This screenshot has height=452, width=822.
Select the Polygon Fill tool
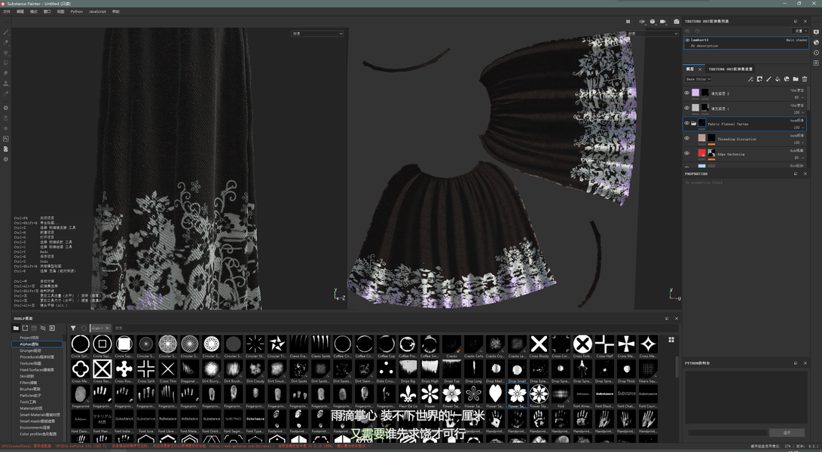pyautogui.click(x=6, y=63)
